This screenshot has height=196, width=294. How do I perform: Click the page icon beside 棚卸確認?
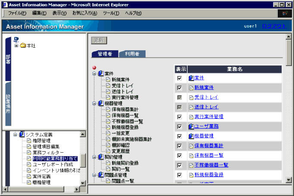[x=108, y=145]
